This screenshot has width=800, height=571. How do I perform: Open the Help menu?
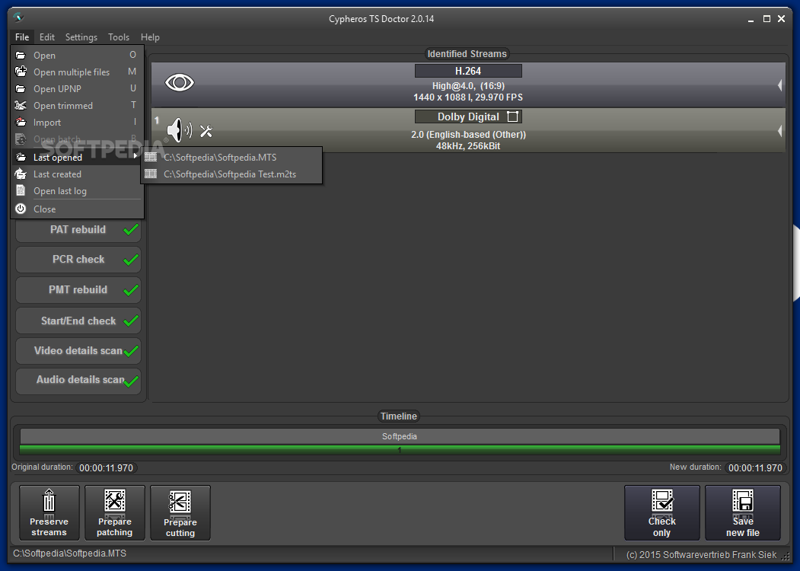point(150,37)
